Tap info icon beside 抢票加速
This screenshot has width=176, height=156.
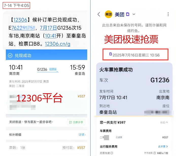pyautogui.click(x=112, y=153)
